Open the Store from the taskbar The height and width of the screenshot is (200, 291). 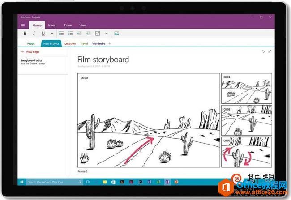pos(113,182)
